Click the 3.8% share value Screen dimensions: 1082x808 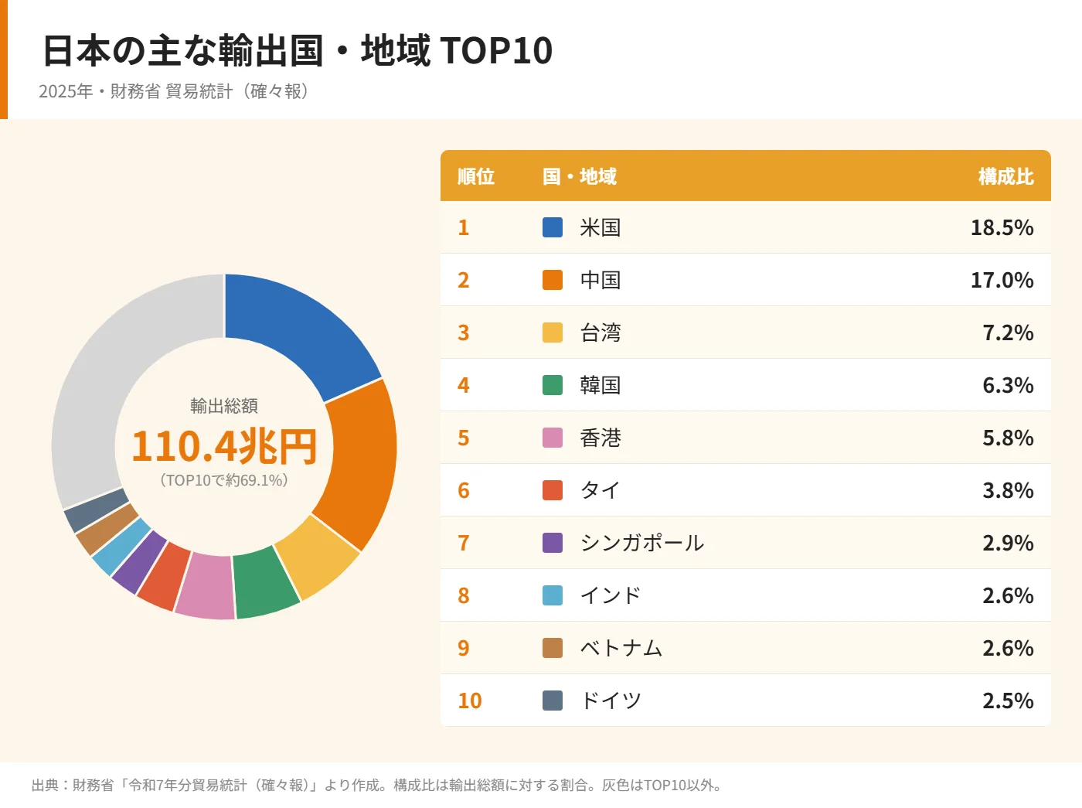tap(1008, 490)
